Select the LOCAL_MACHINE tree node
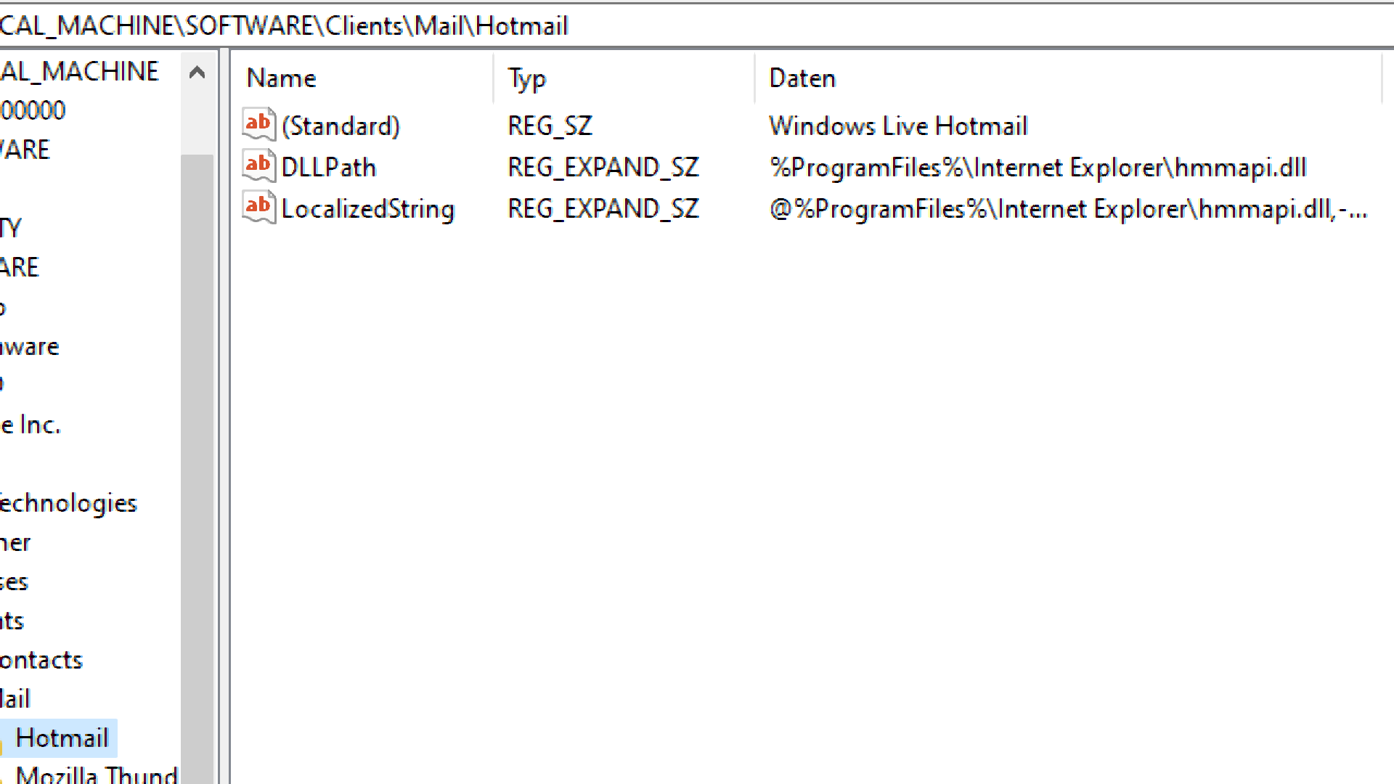Screen dimensions: 1394x784 tap(79, 71)
